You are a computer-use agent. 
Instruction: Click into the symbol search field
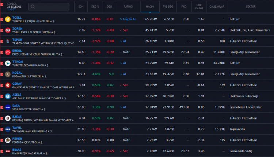pos(49,7)
